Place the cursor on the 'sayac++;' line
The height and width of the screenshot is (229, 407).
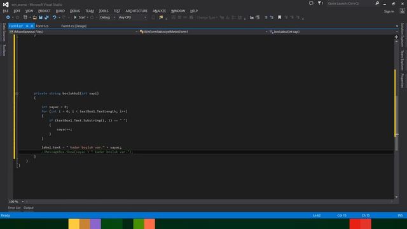[x=64, y=129]
